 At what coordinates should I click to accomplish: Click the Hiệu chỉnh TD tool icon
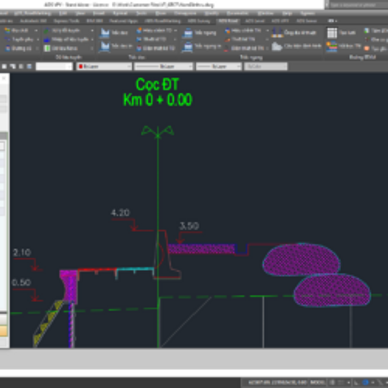pyautogui.click(x=139, y=30)
